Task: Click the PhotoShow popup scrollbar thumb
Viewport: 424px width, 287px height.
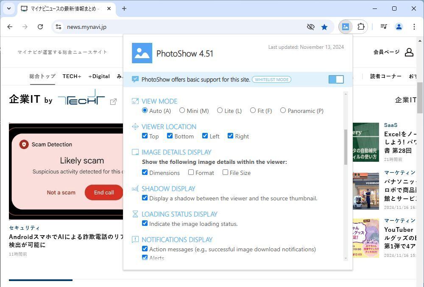Action: point(346,147)
